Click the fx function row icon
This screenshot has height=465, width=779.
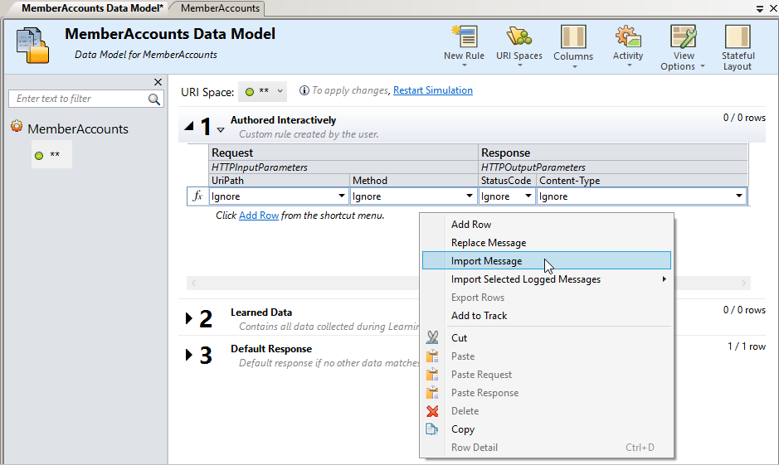coord(197,196)
